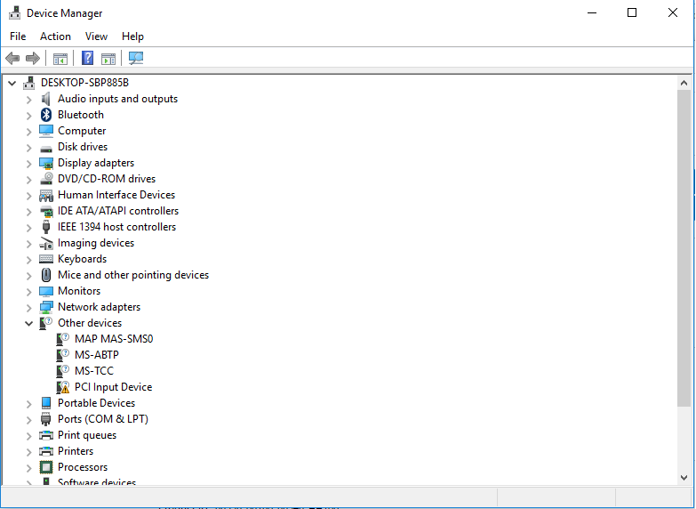Click the Audio inputs and outputs speaker icon

tap(45, 99)
